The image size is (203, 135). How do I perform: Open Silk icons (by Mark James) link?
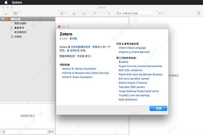[134, 78]
